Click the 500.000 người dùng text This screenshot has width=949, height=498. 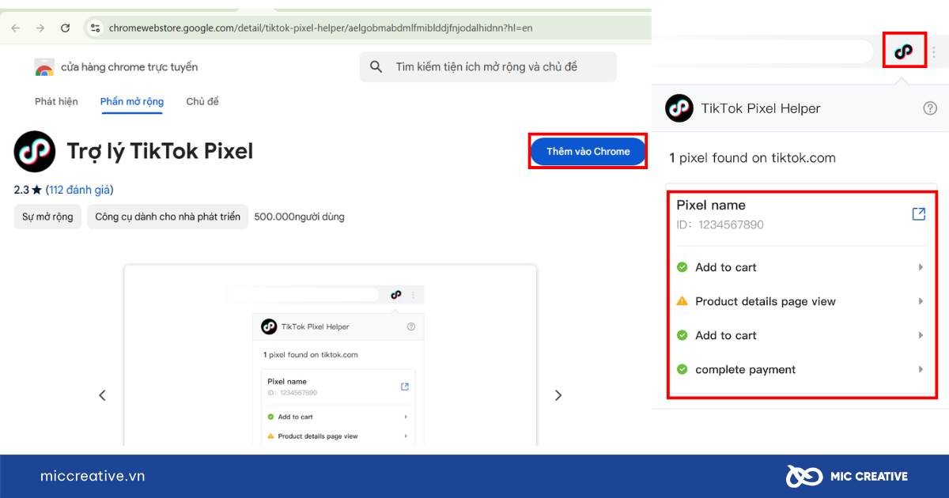(x=299, y=217)
